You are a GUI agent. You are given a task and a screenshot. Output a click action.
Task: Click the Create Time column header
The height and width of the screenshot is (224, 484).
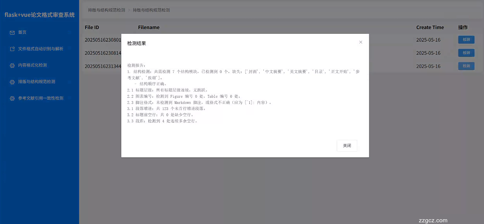coord(430,27)
